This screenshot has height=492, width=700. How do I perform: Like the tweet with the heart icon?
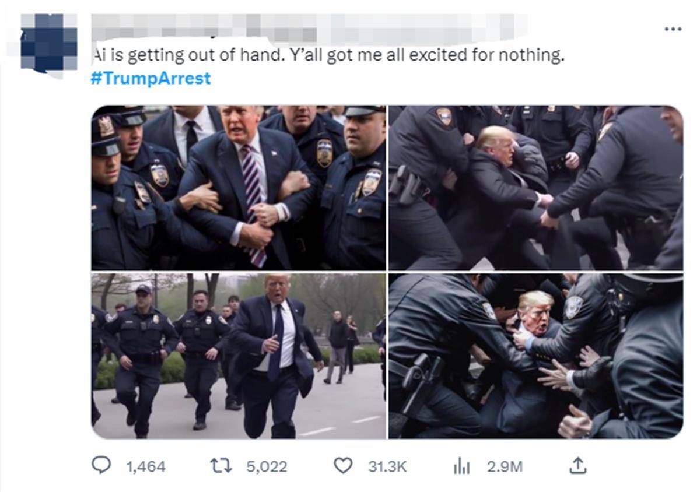pos(343,466)
